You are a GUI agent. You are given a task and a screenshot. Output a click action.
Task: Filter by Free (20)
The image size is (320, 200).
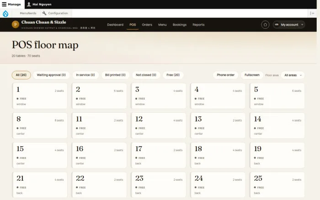point(173,75)
